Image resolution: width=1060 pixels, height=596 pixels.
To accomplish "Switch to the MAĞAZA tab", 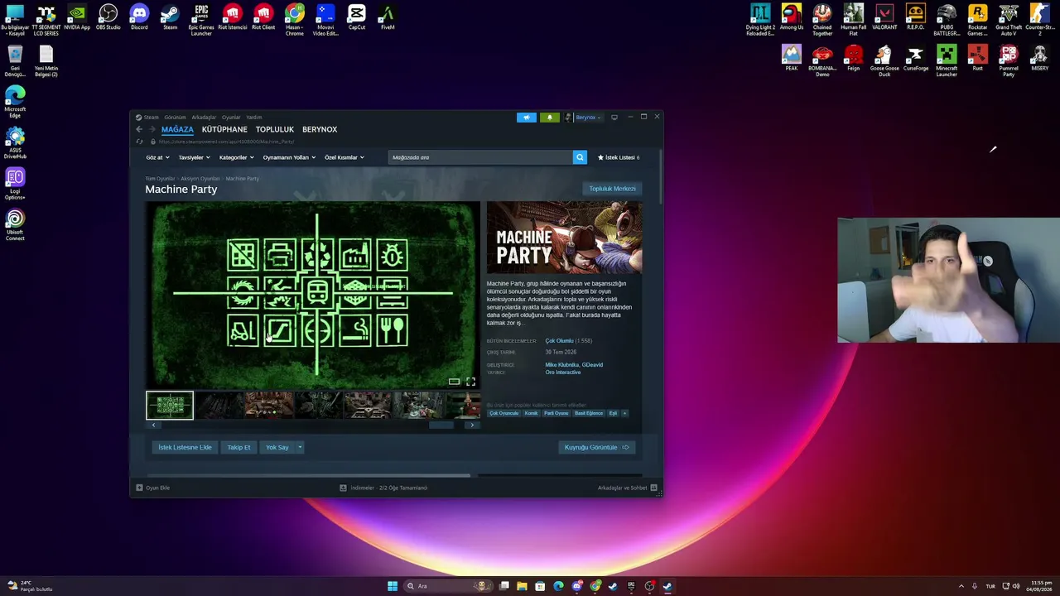I will [177, 130].
